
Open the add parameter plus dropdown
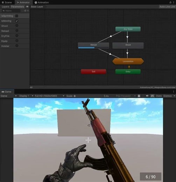tap(26, 11)
